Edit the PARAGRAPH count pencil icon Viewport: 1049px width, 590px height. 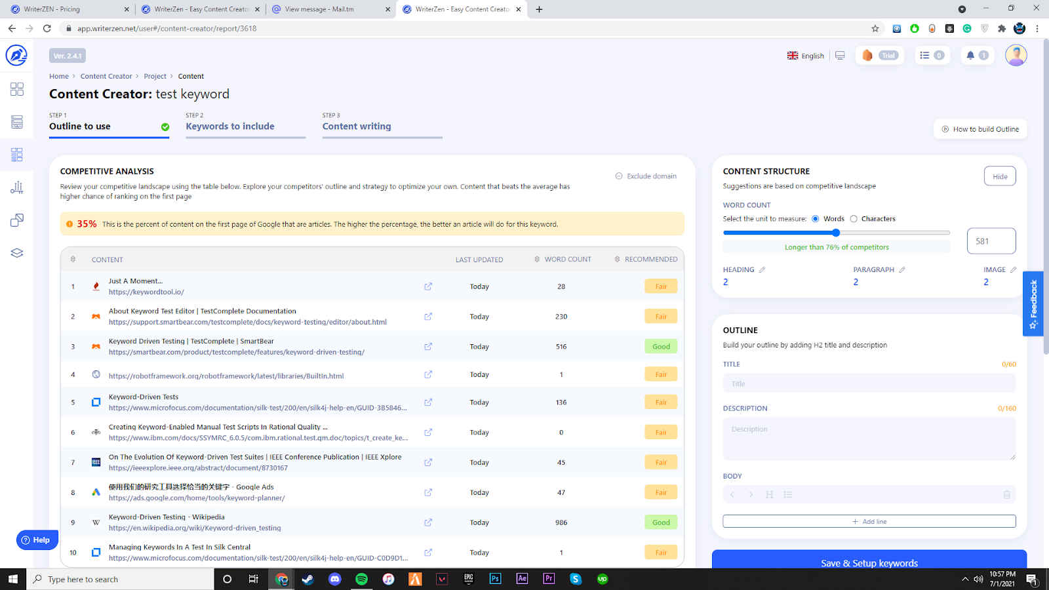point(902,269)
